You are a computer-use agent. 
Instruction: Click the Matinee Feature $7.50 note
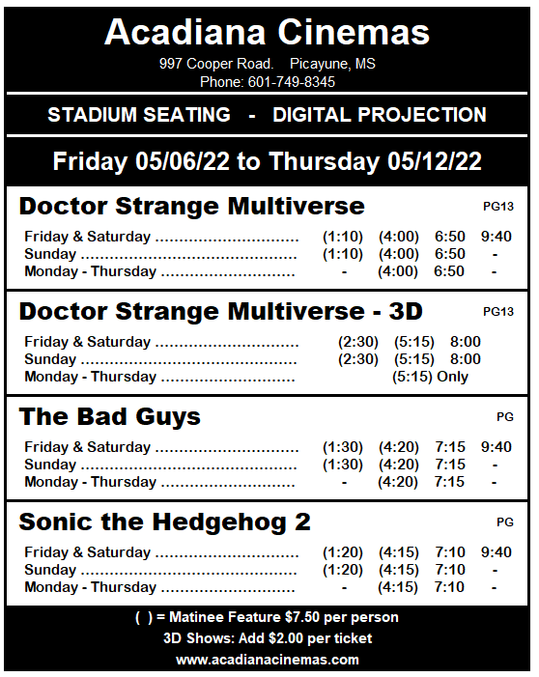click(x=267, y=617)
